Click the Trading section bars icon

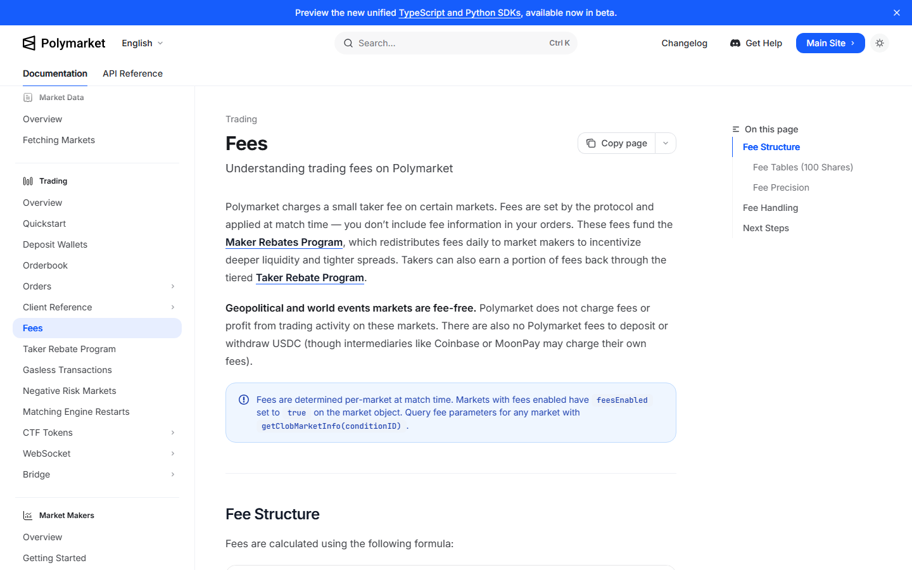28,181
